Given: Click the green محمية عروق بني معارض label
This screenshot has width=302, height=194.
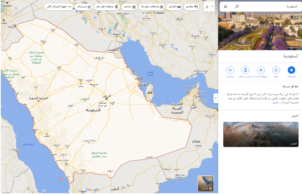Looking at the screenshot, I should [x=99, y=154].
